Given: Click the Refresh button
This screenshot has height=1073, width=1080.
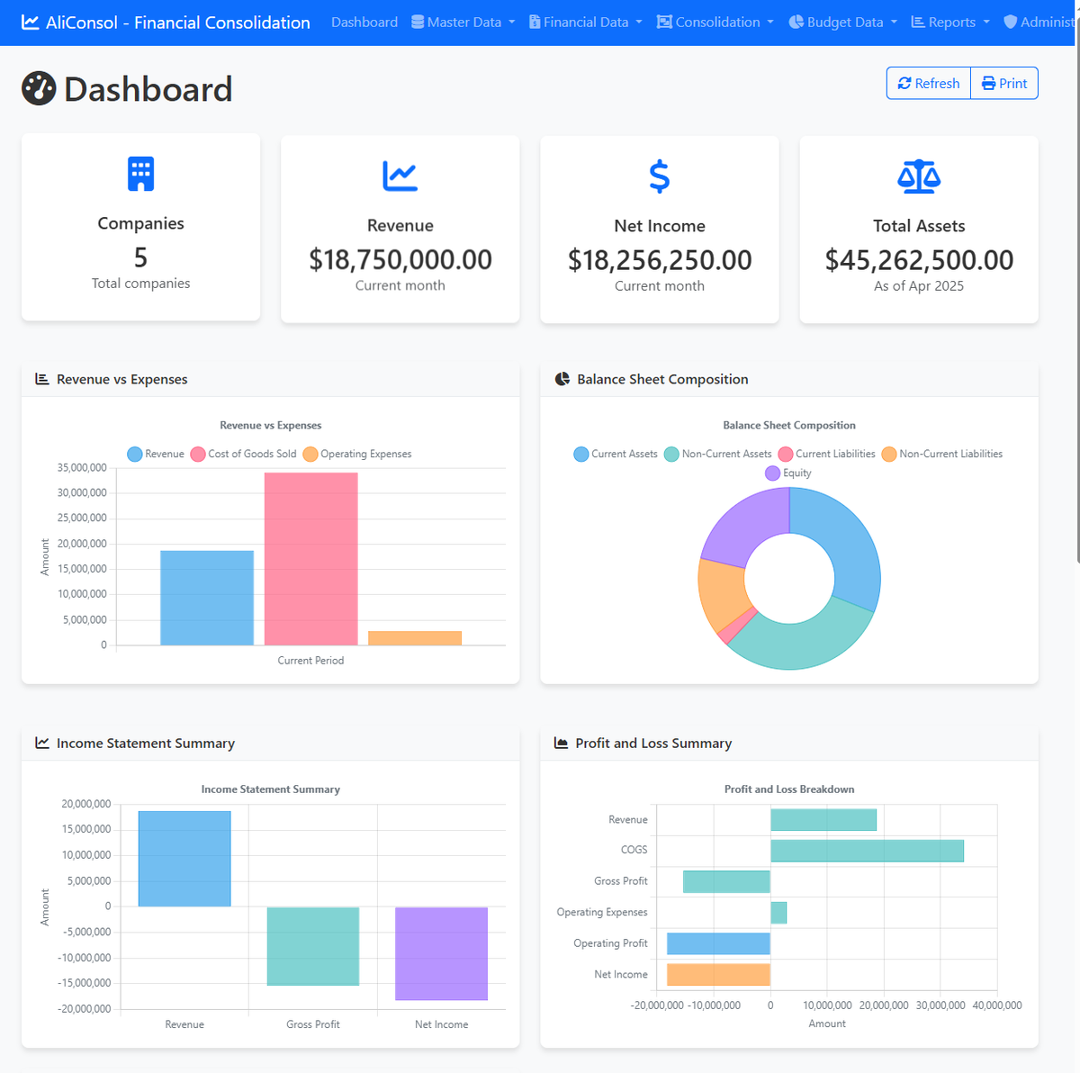Looking at the screenshot, I should (929, 83).
